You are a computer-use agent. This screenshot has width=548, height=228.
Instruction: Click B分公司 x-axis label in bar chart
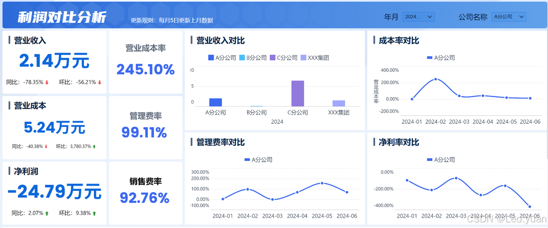pos(256,113)
